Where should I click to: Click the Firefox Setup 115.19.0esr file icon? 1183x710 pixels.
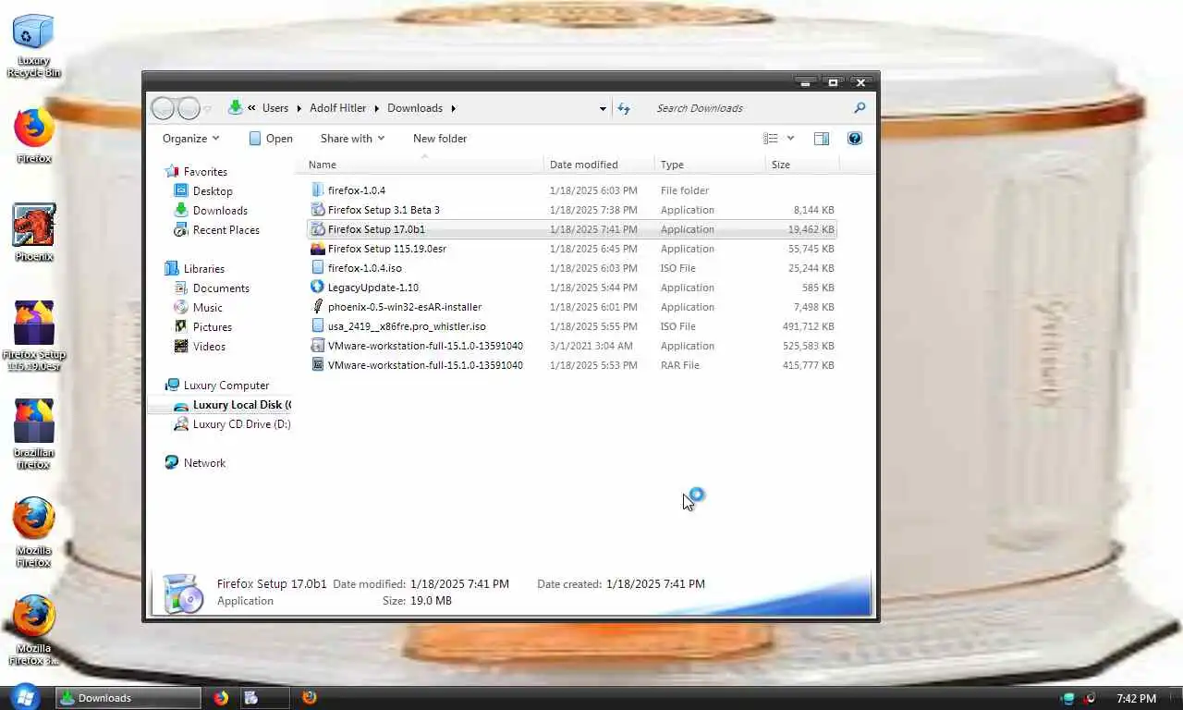point(318,249)
